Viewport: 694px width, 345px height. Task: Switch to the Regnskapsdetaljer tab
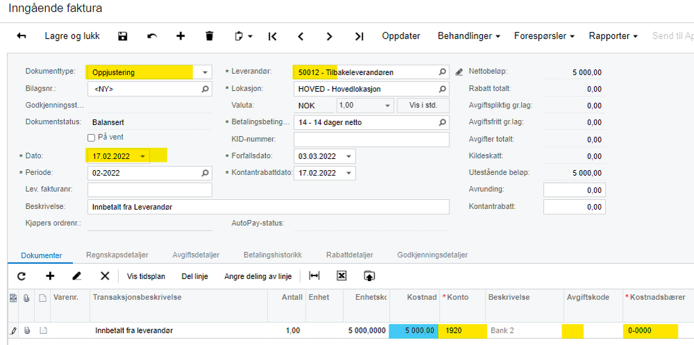click(117, 255)
